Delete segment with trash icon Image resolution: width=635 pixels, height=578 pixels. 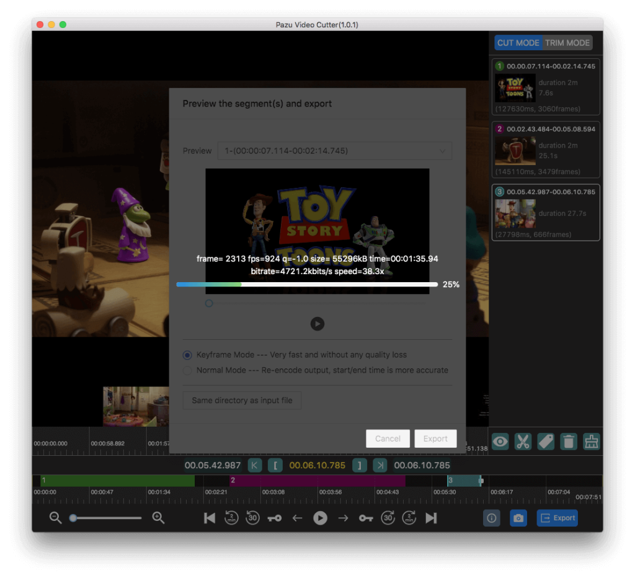pos(569,442)
